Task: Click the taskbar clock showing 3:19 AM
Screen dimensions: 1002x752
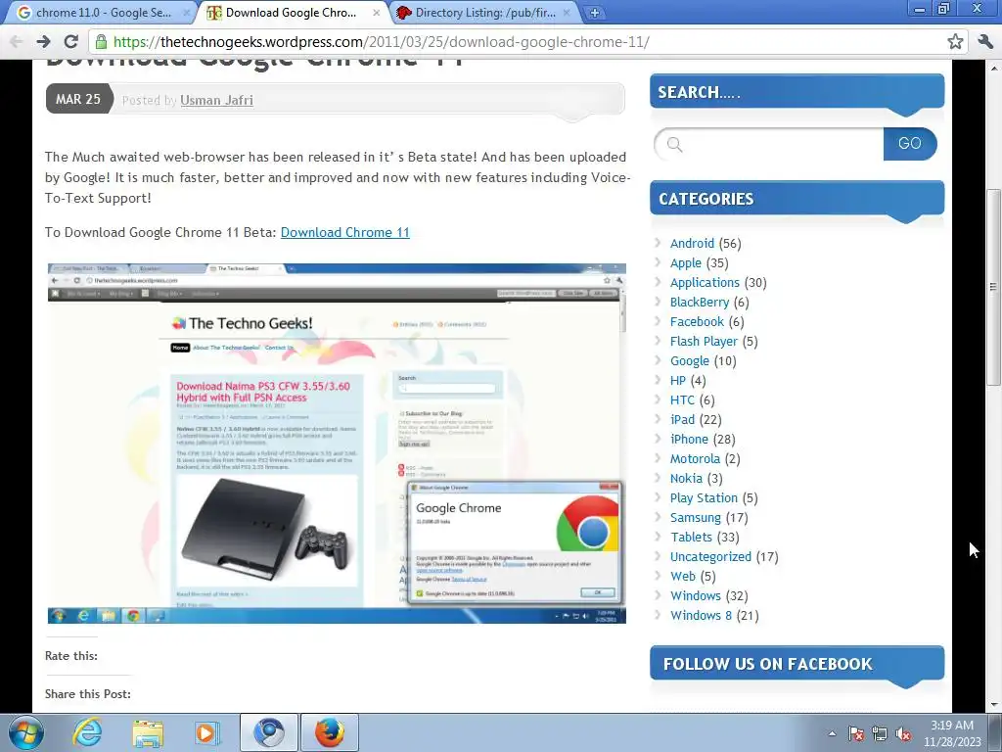Action: point(952,733)
